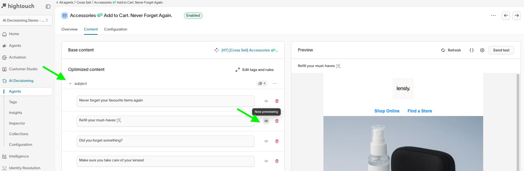
Task: Open Identity Resolution in sidebar
Action: [24, 168]
